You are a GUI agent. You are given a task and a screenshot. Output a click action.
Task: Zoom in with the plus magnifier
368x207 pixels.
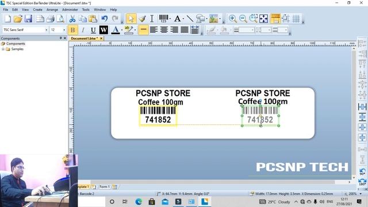click(232, 19)
